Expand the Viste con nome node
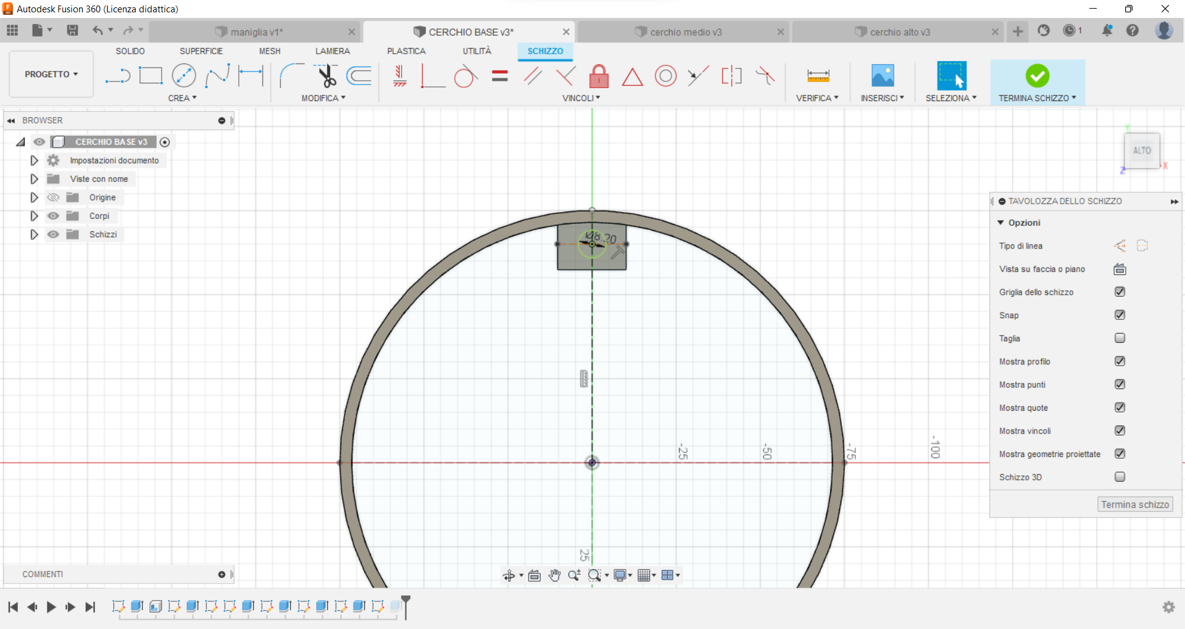The width and height of the screenshot is (1185, 629). (34, 179)
